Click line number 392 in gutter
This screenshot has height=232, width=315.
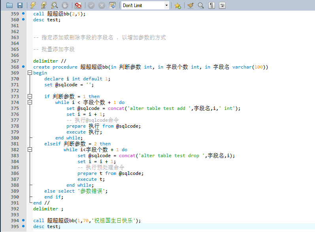15,209
